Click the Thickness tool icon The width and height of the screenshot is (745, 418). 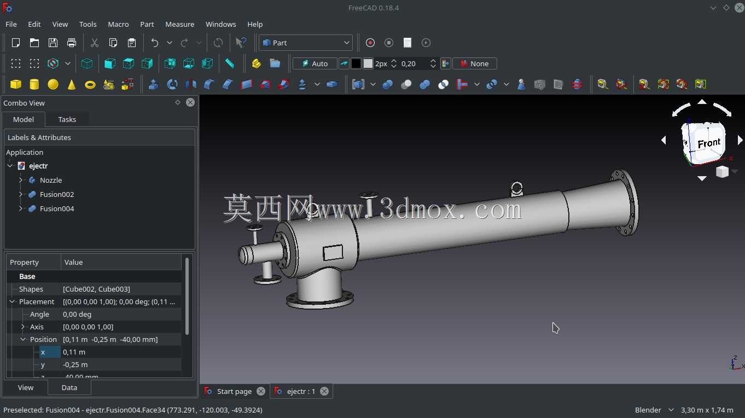coord(332,84)
